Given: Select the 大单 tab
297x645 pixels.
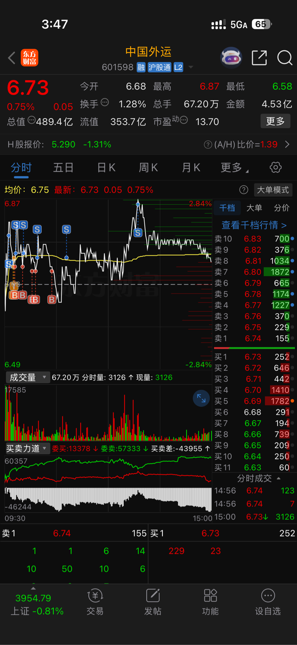Looking at the screenshot, I should 254,208.
